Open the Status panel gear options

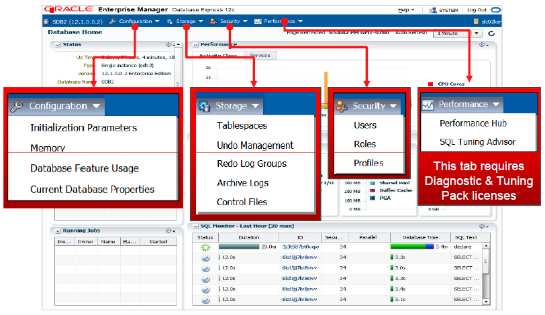[170, 45]
